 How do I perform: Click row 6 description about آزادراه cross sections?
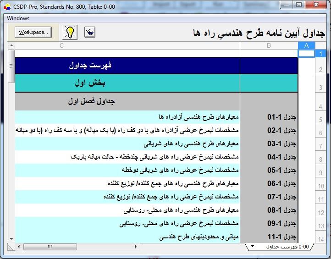click(x=127, y=130)
